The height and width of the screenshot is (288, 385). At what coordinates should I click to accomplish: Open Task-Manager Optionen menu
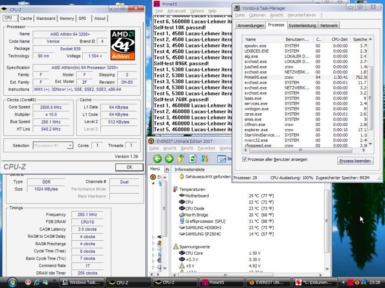coord(257,15)
